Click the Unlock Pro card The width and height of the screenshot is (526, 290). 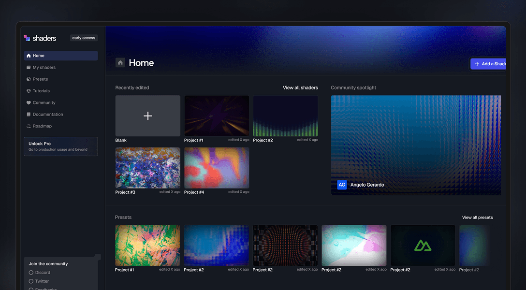point(61,146)
